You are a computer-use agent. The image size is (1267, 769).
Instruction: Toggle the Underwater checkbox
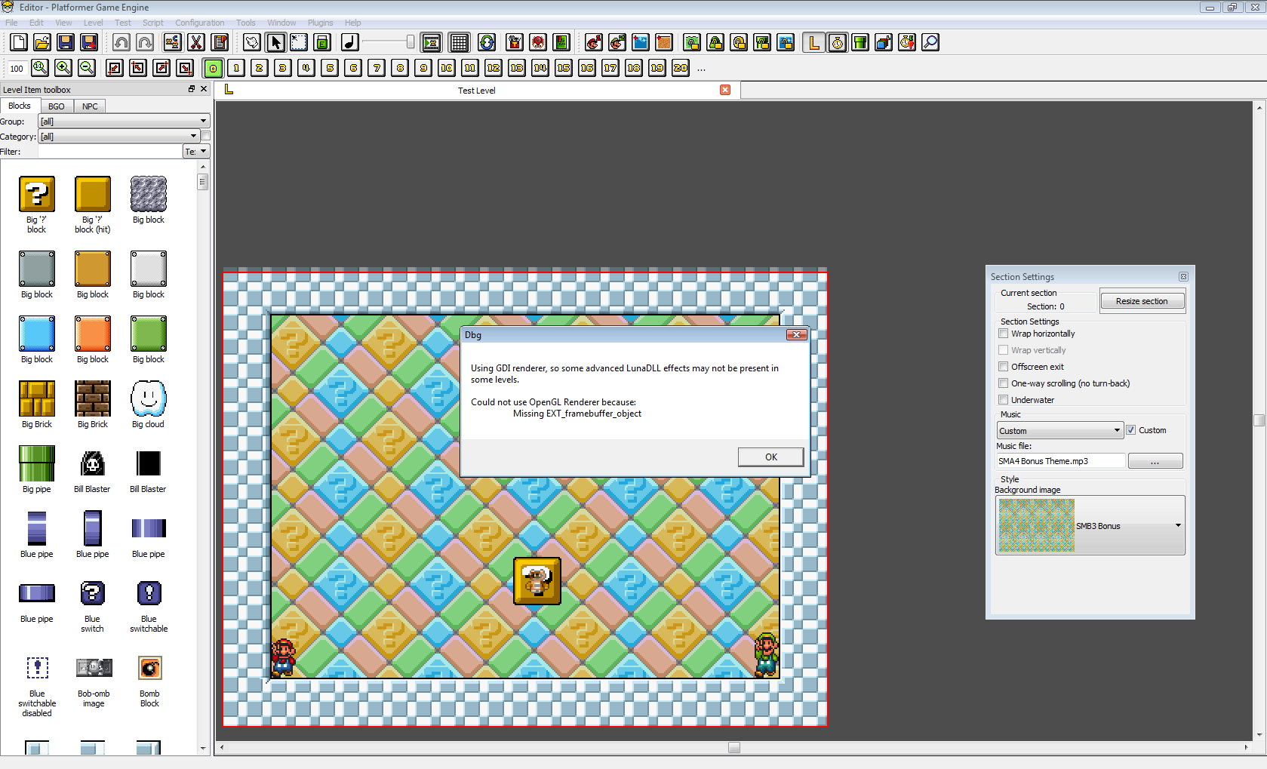pos(1004,400)
